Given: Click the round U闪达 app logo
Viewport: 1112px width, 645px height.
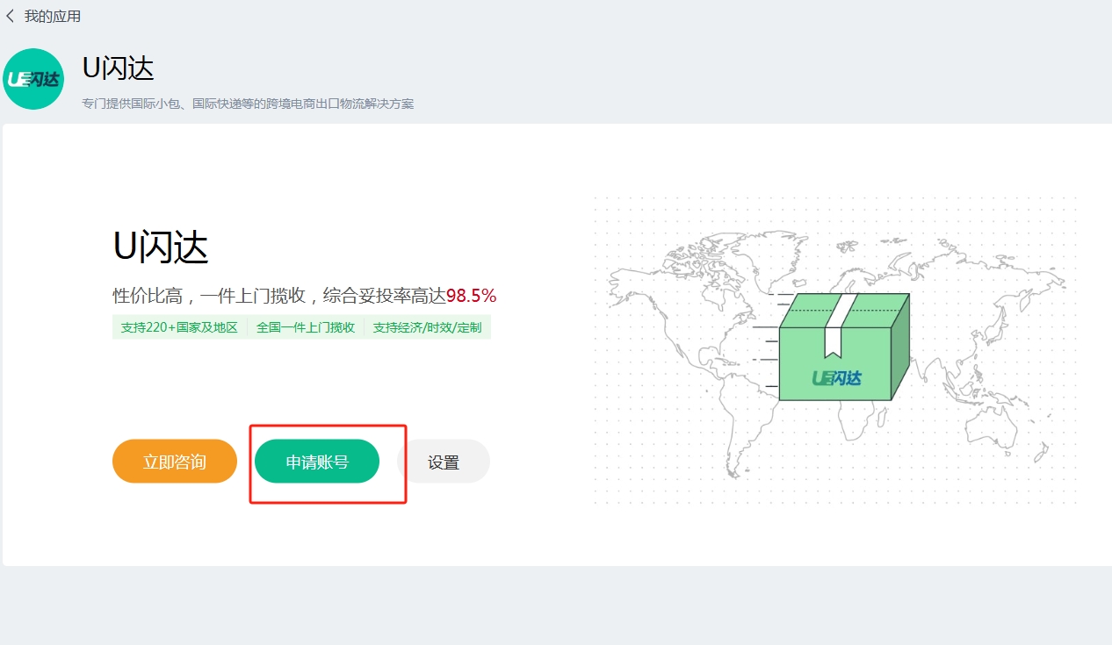Looking at the screenshot, I should 33,79.
